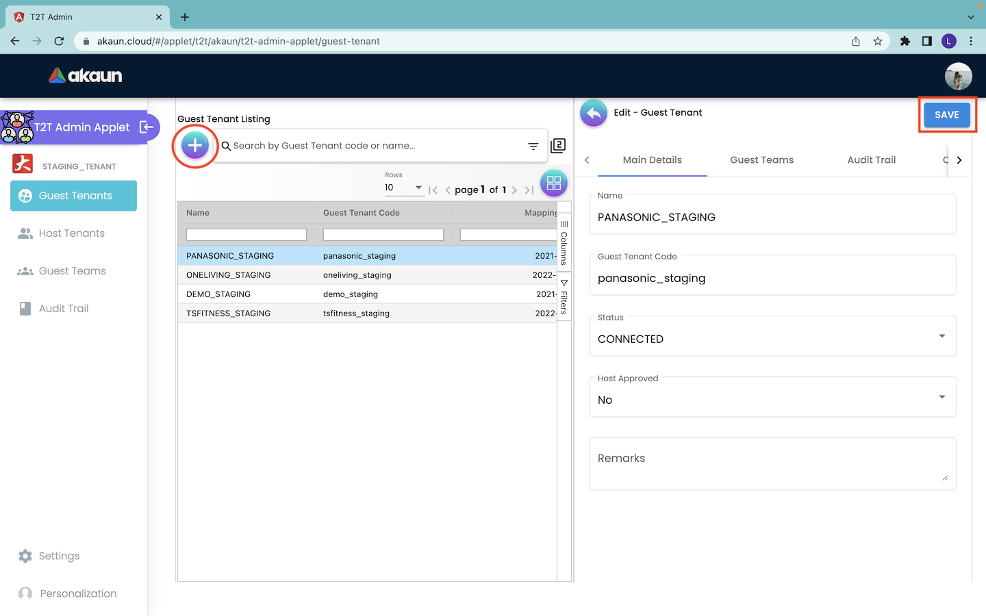Open the user profile avatar
This screenshot has width=986, height=616.
click(958, 76)
